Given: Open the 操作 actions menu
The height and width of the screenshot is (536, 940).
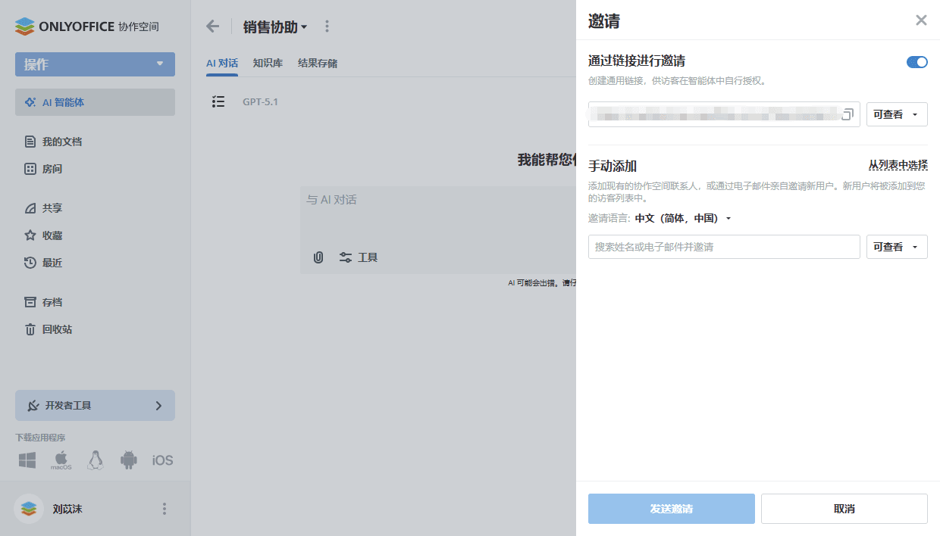Looking at the screenshot, I should [x=95, y=64].
